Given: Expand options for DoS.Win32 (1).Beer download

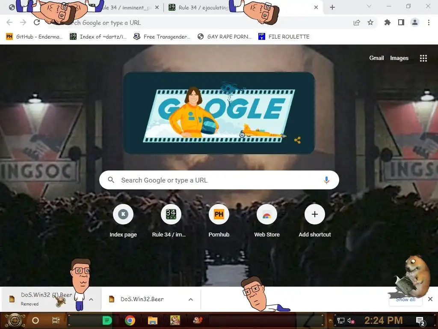Looking at the screenshot, I should coord(91,299).
